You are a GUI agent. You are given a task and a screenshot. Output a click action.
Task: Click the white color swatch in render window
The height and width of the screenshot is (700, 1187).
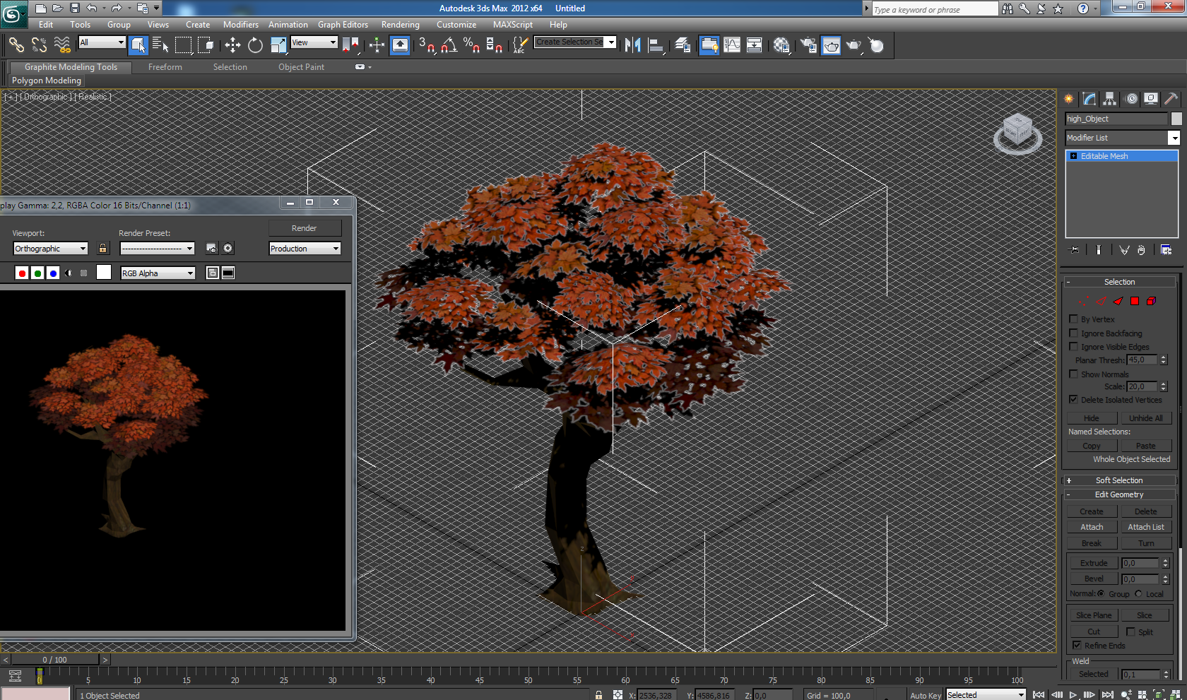104,273
